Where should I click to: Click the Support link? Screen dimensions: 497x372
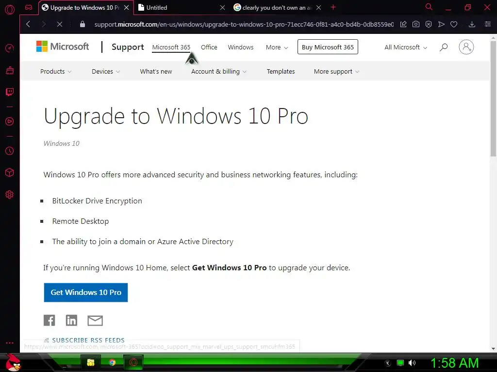click(128, 47)
